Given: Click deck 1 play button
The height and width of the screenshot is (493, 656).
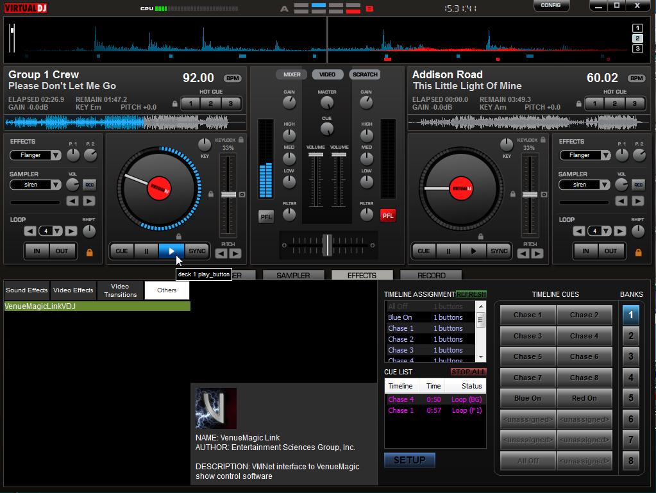Looking at the screenshot, I should click(171, 251).
